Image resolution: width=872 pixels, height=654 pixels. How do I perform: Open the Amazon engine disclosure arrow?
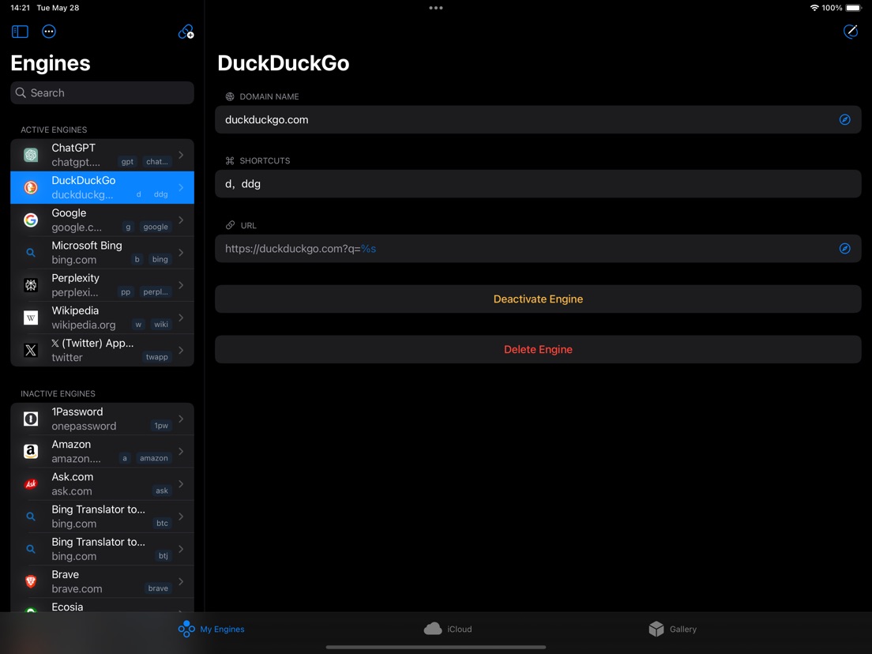[x=181, y=451]
